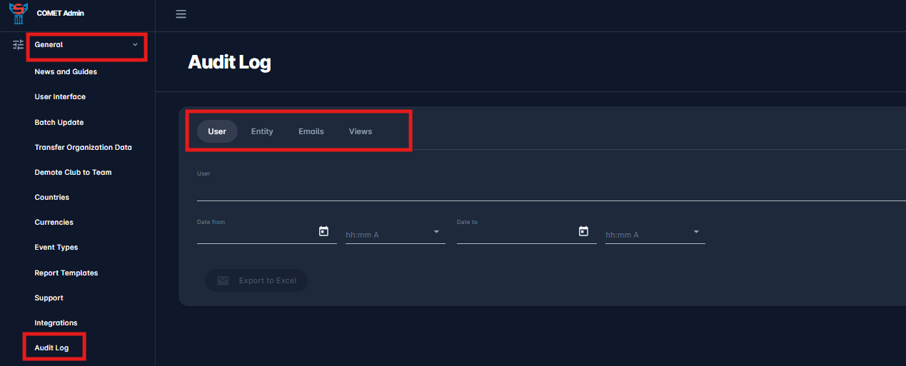
Task: Navigate to Report Templates
Action: [66, 273]
